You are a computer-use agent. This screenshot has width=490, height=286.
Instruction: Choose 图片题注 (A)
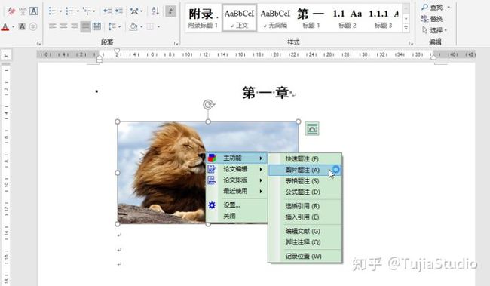click(305, 170)
